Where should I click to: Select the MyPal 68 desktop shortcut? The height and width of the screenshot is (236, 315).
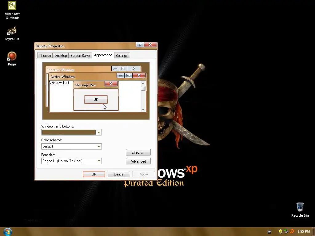12,34
